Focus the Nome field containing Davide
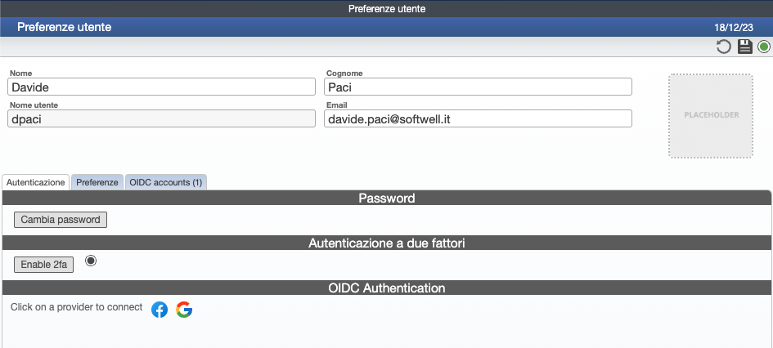This screenshot has height=348, width=773. (x=161, y=87)
